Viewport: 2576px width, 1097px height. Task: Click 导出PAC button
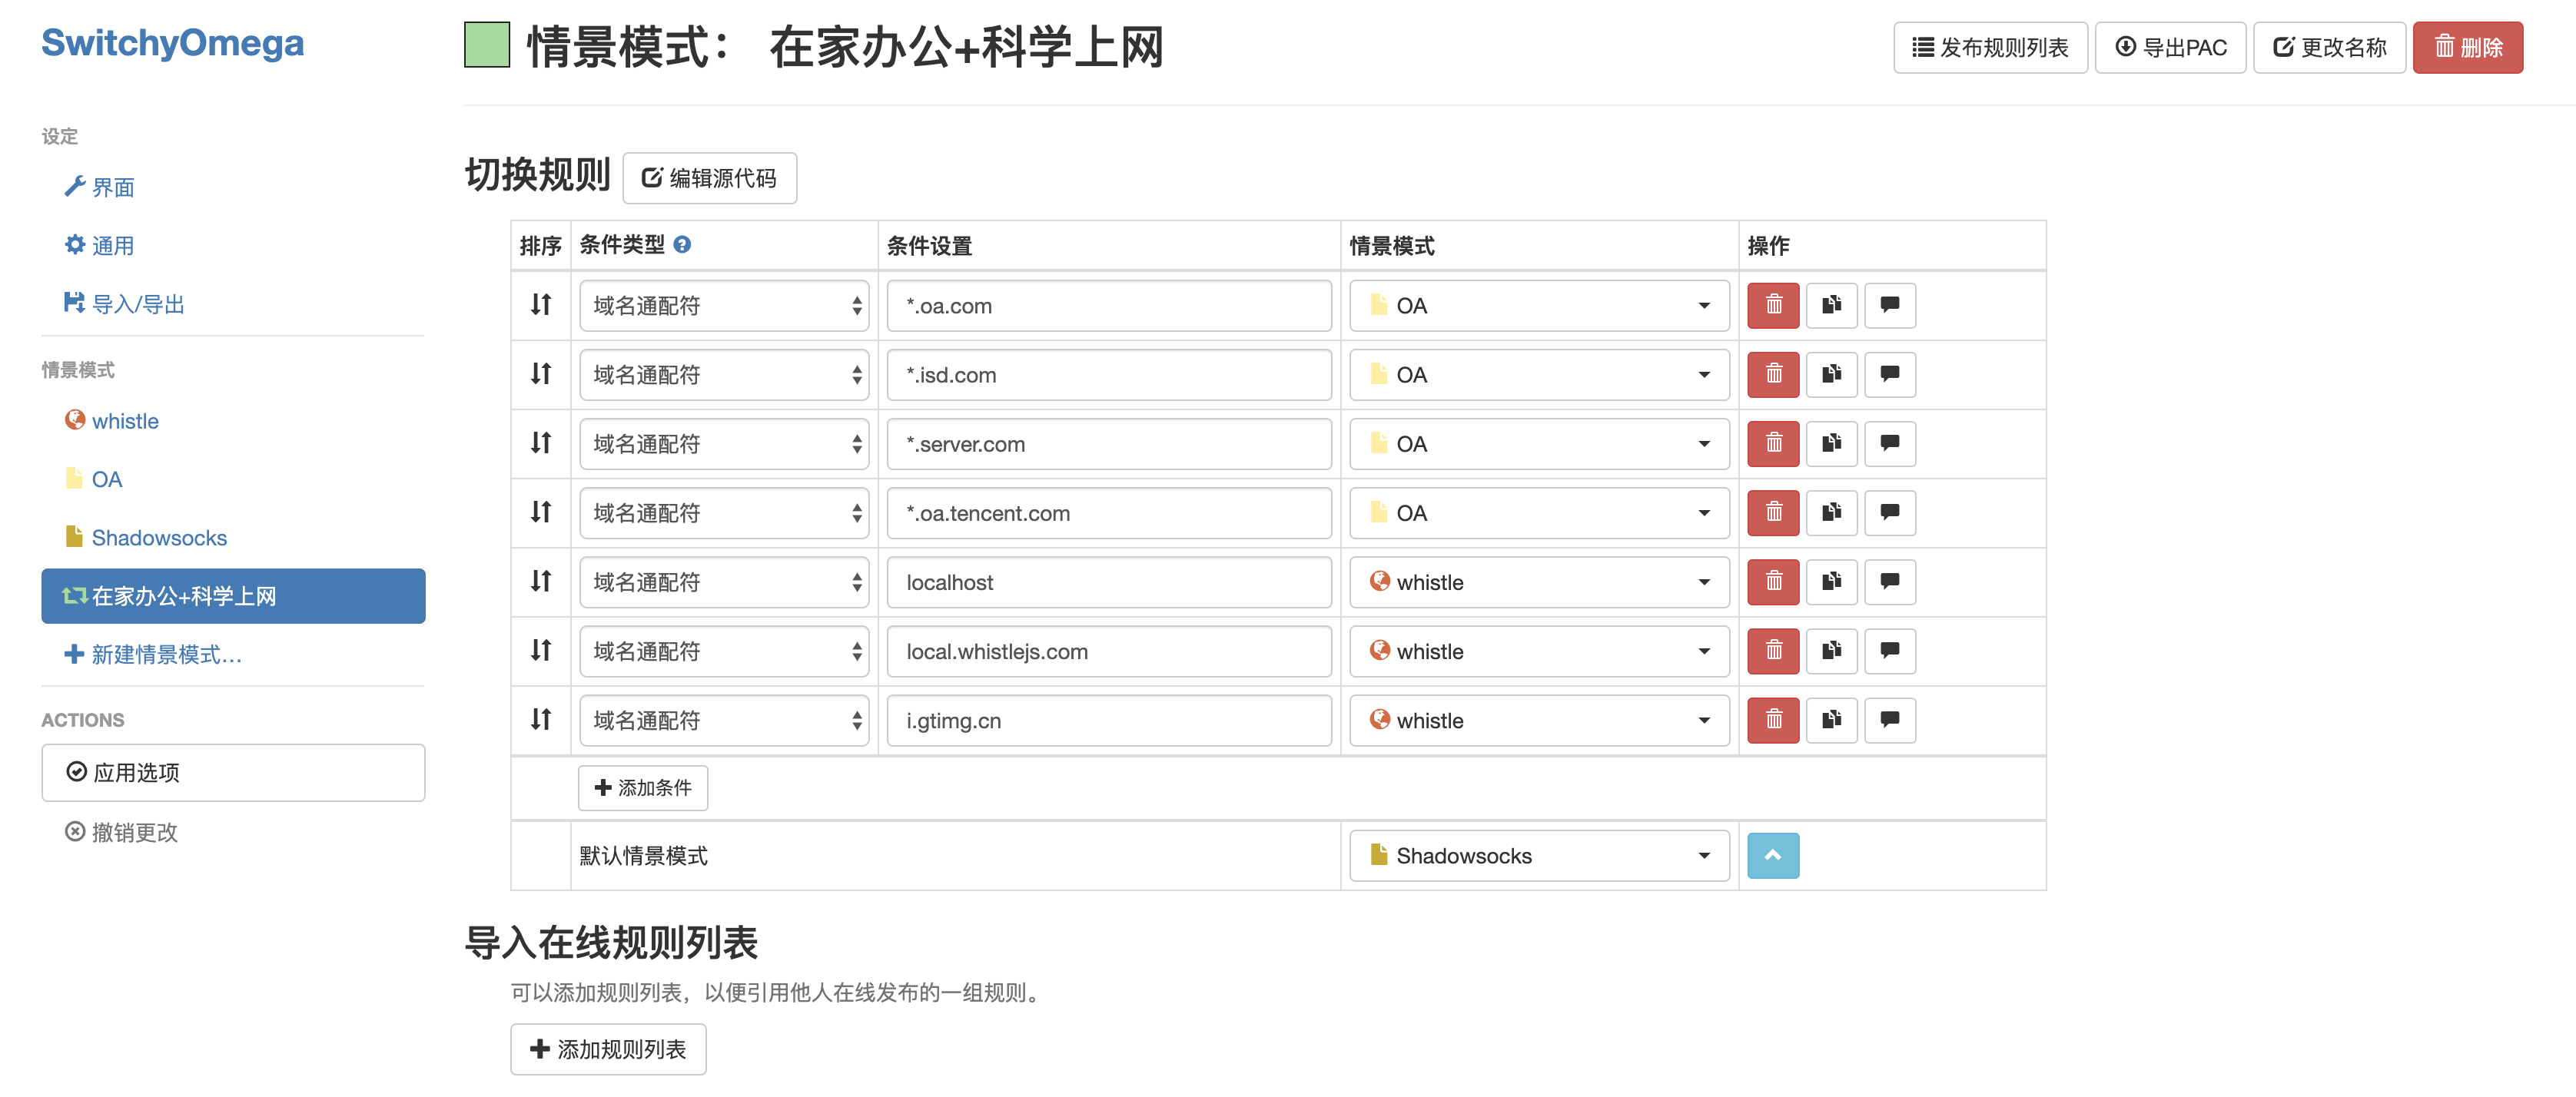click(x=2170, y=47)
